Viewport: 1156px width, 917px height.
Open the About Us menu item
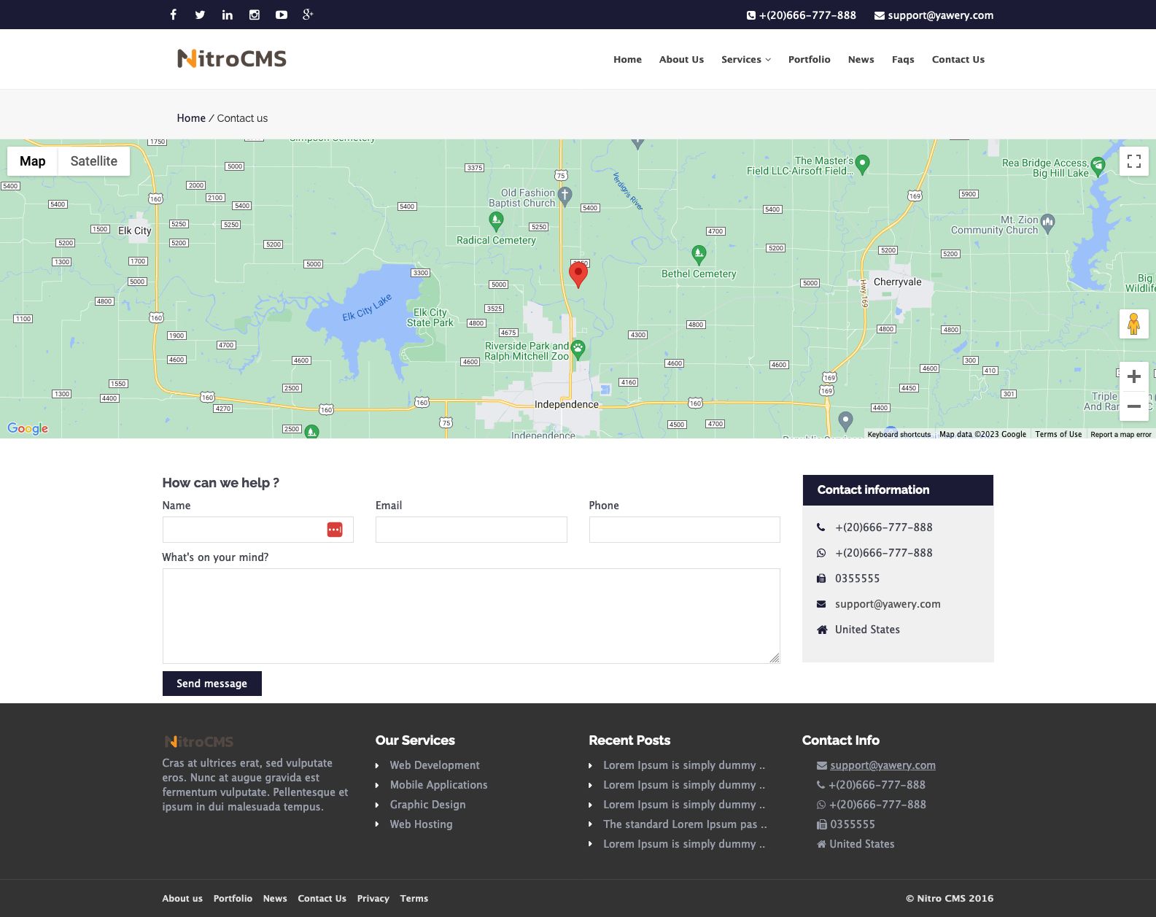pos(681,60)
